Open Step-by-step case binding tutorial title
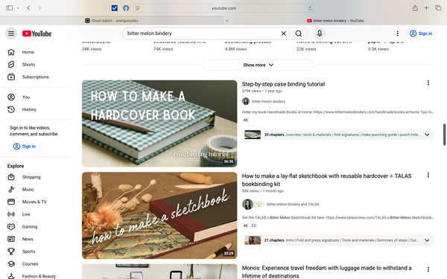Viewport: 447px width, 279px height. (x=283, y=84)
